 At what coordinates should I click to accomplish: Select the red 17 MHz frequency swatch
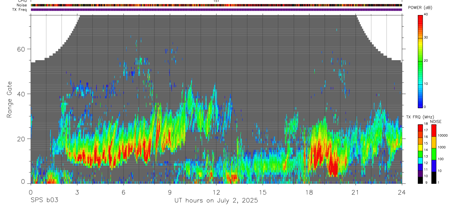[420, 128]
